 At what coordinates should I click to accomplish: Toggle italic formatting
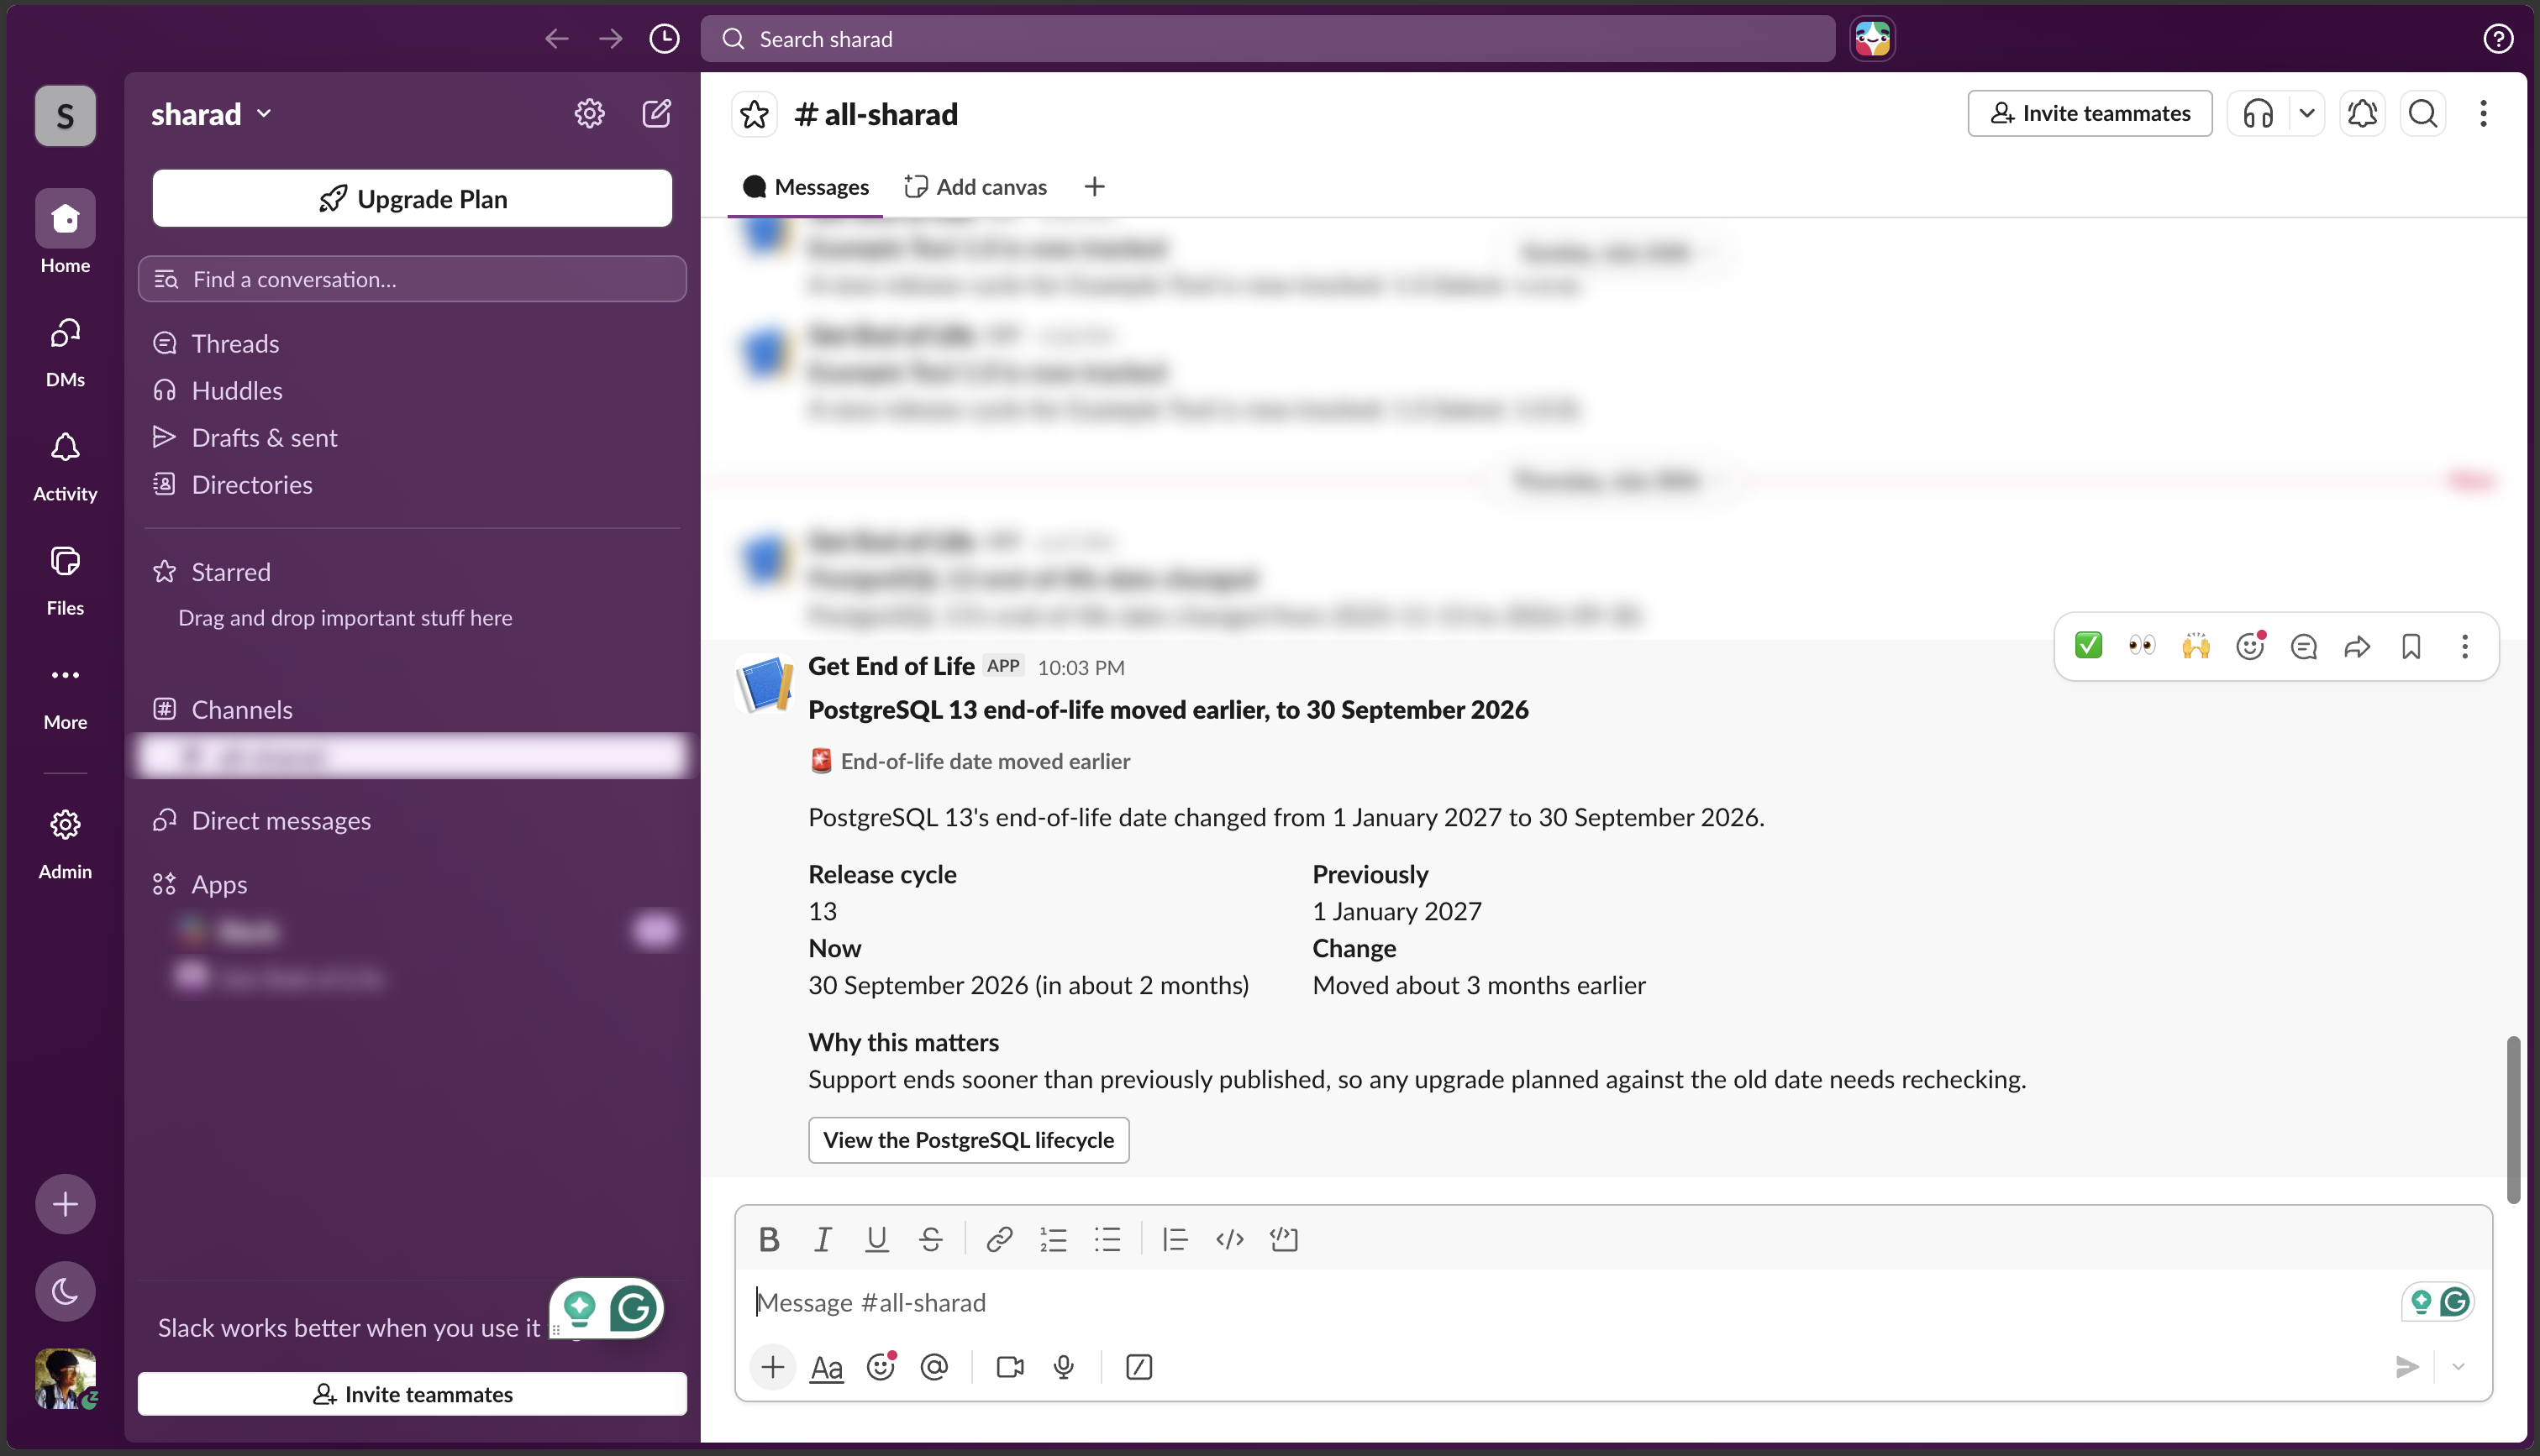click(x=823, y=1240)
